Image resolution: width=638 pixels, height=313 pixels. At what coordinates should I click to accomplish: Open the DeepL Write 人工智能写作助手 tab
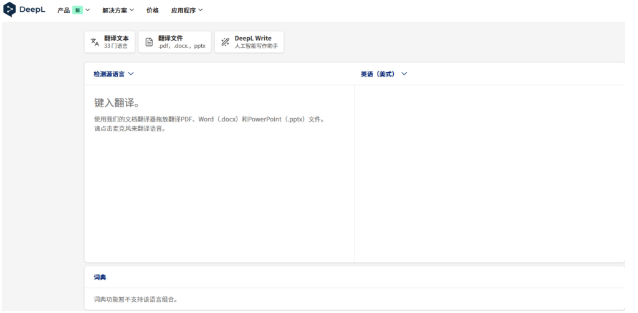(255, 42)
